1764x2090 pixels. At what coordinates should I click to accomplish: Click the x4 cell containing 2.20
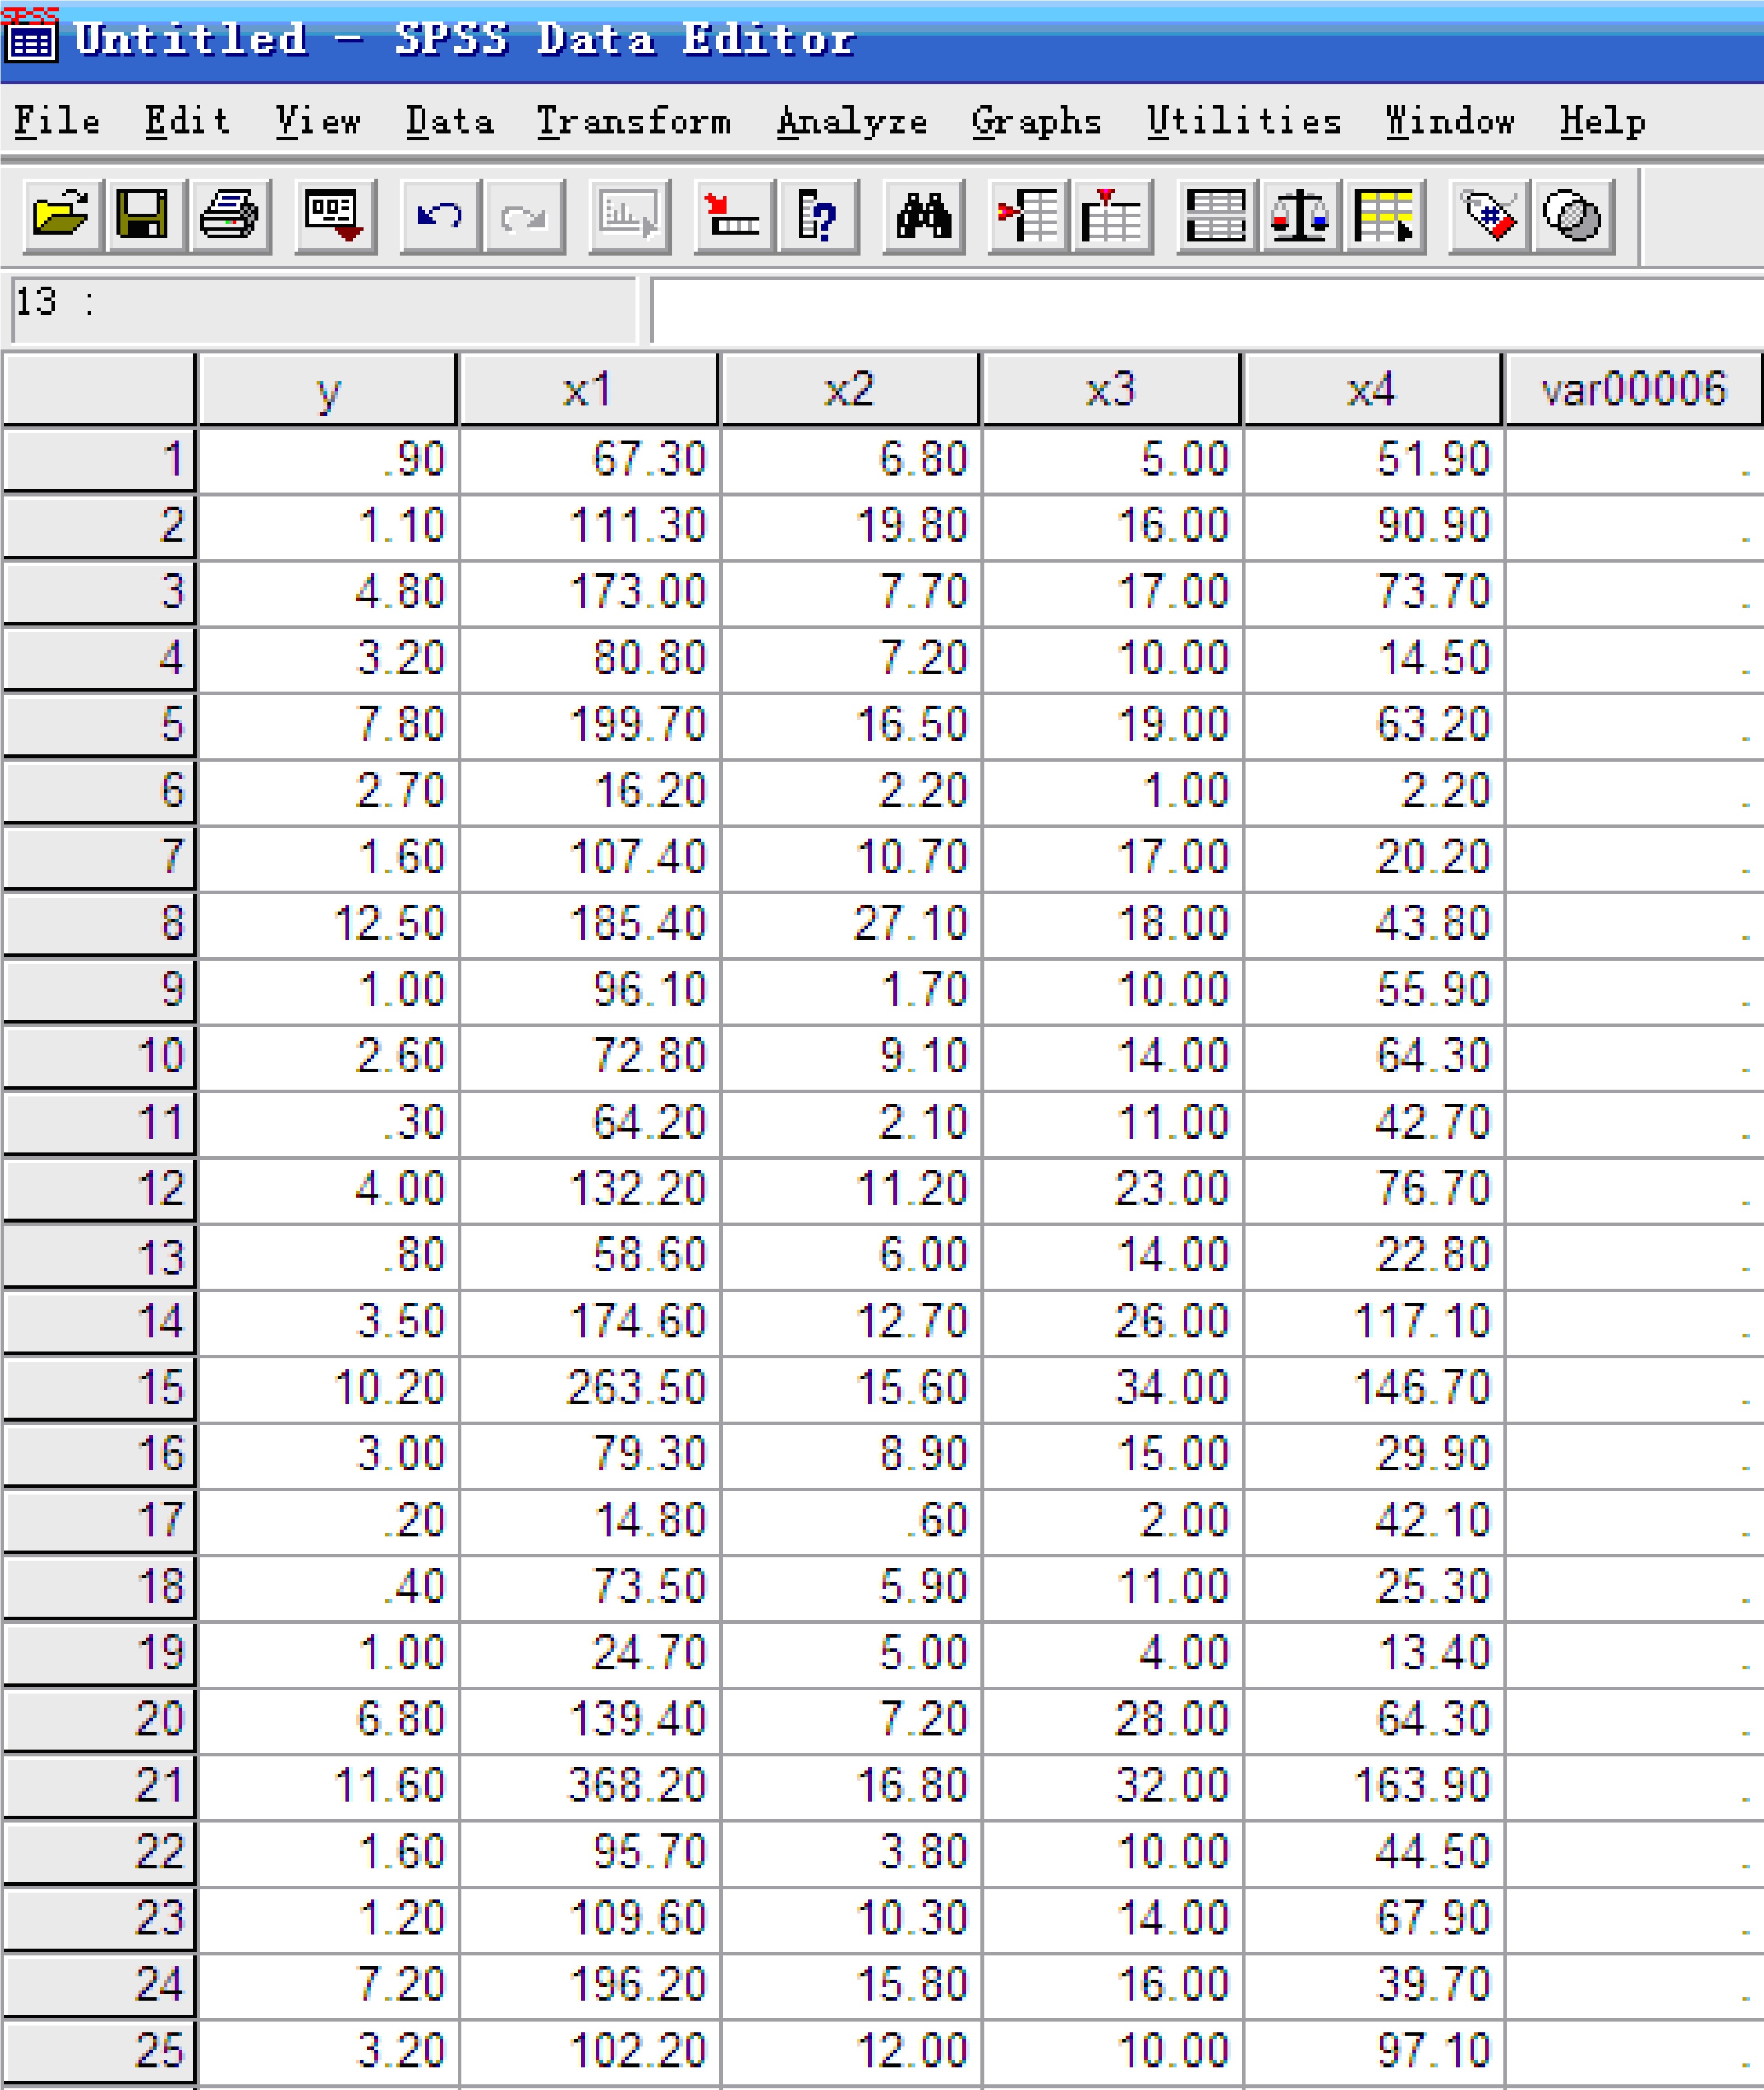pos(1373,791)
